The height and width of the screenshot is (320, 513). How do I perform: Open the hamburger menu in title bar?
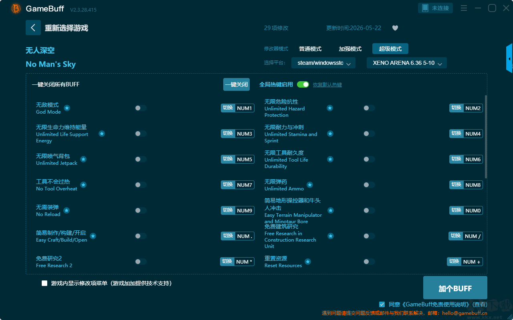(x=464, y=8)
